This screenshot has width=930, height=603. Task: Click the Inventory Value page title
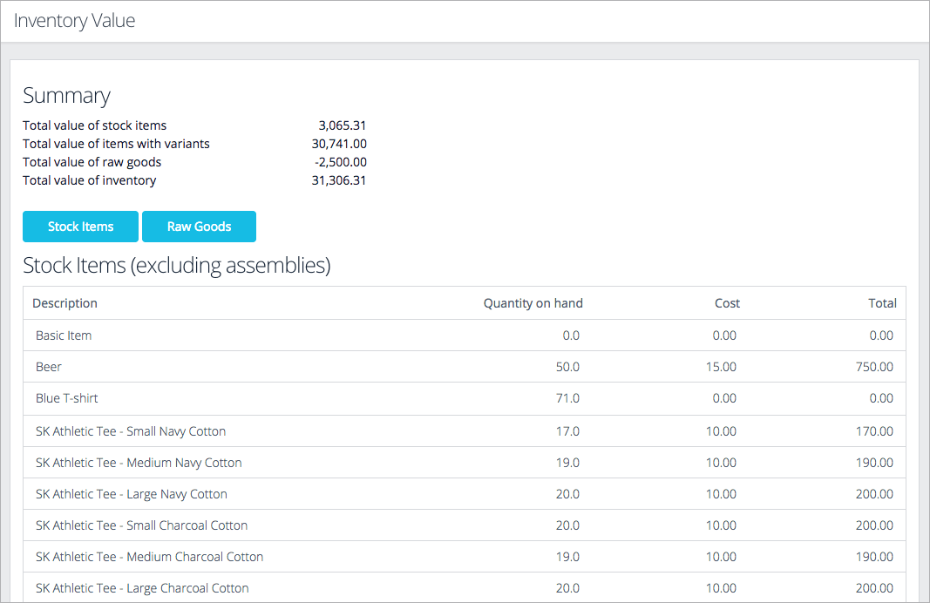pyautogui.click(x=75, y=21)
